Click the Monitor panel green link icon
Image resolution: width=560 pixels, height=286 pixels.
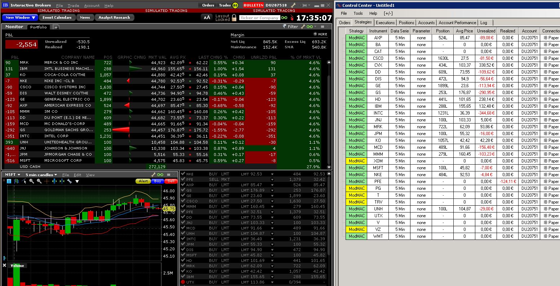[x=309, y=27]
